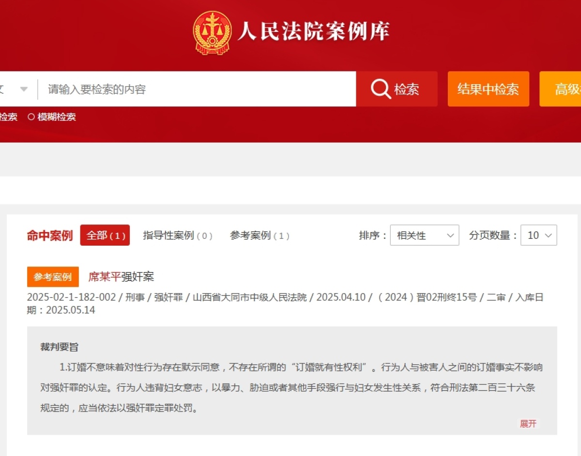Image resolution: width=581 pixels, height=456 pixels.
Task: Switch to the 指导性案例 (0) tab
Action: pyautogui.click(x=178, y=235)
